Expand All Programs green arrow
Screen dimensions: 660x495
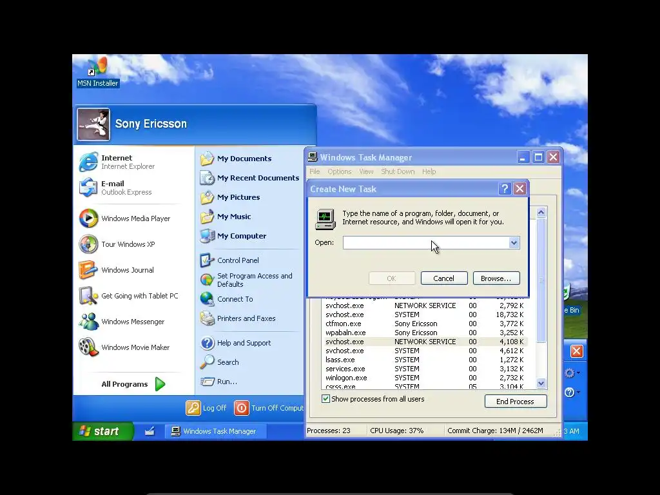(x=160, y=384)
